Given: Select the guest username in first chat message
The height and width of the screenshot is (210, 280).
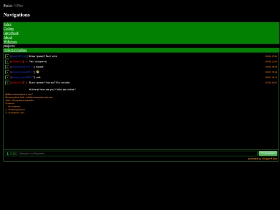Looking at the screenshot, I should (x=19, y=56).
